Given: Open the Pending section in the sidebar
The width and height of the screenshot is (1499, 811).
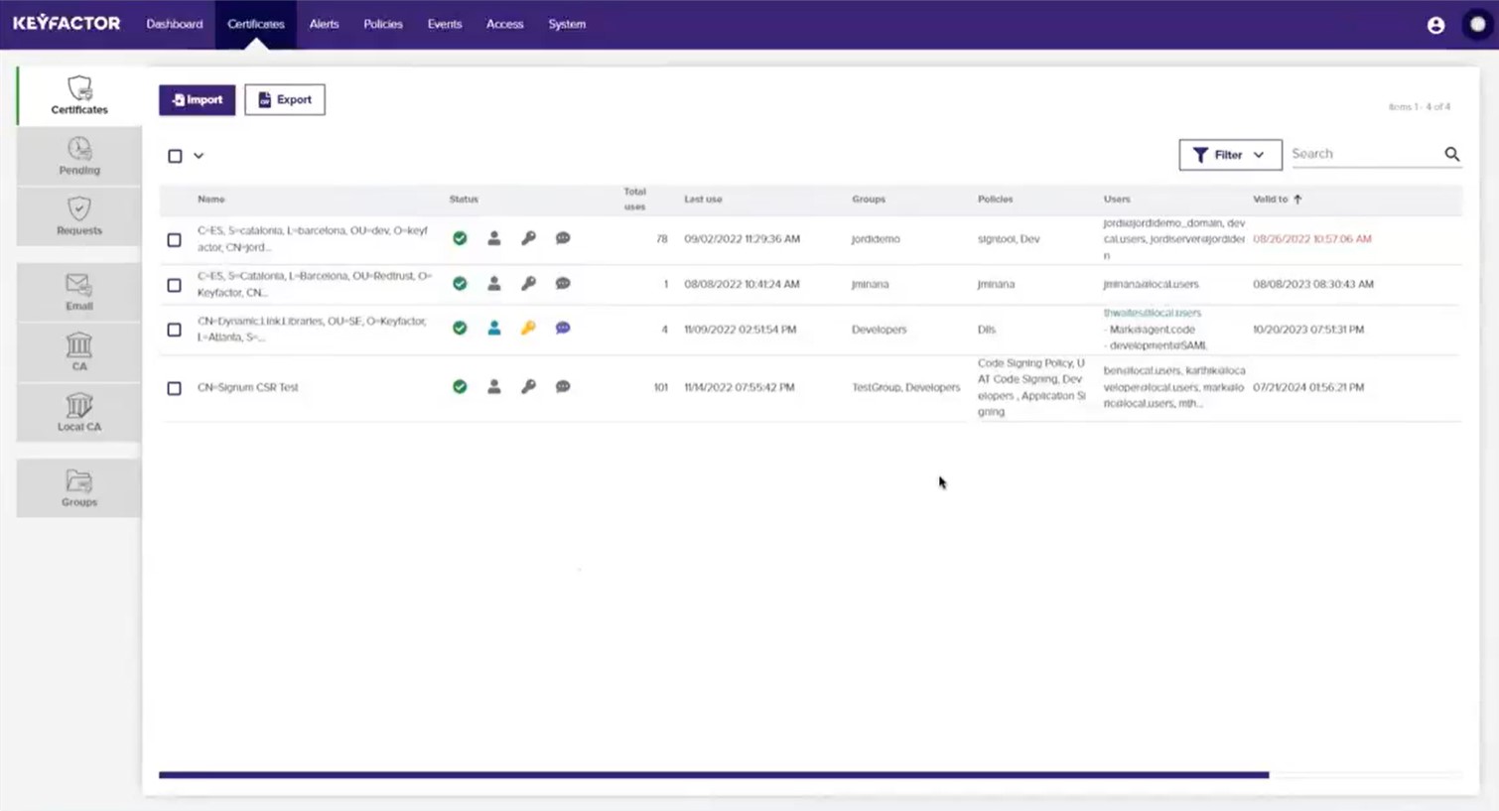Looking at the screenshot, I should 78,156.
